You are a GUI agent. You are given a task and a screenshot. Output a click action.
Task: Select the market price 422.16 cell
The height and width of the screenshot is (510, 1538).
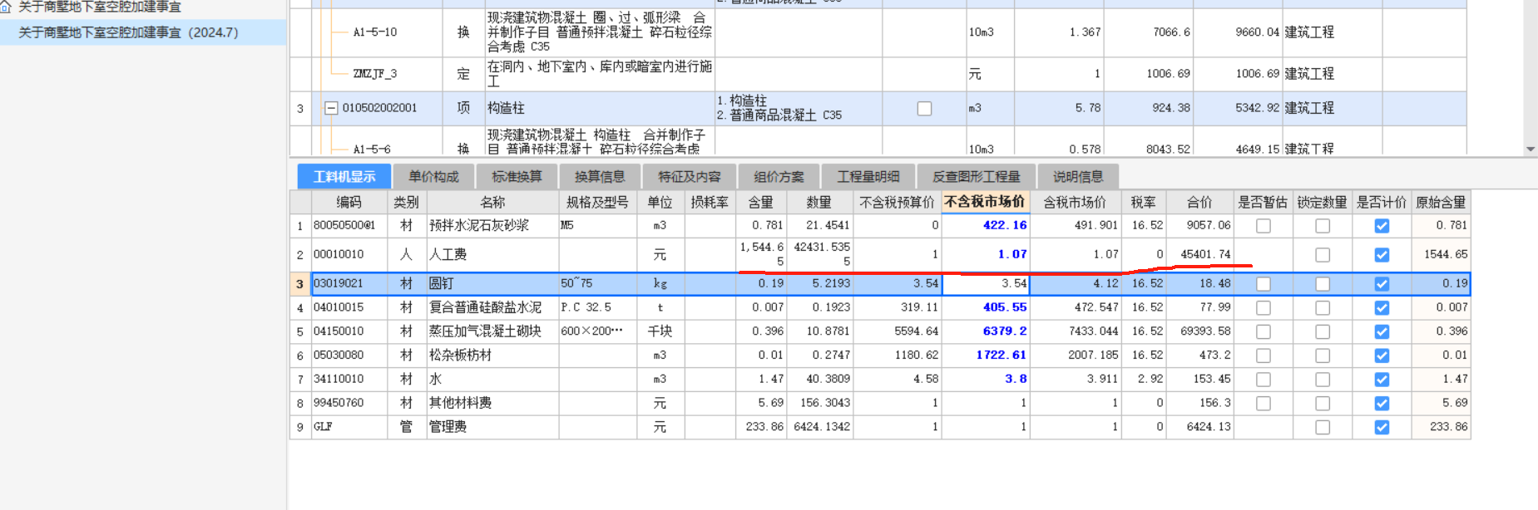point(985,226)
